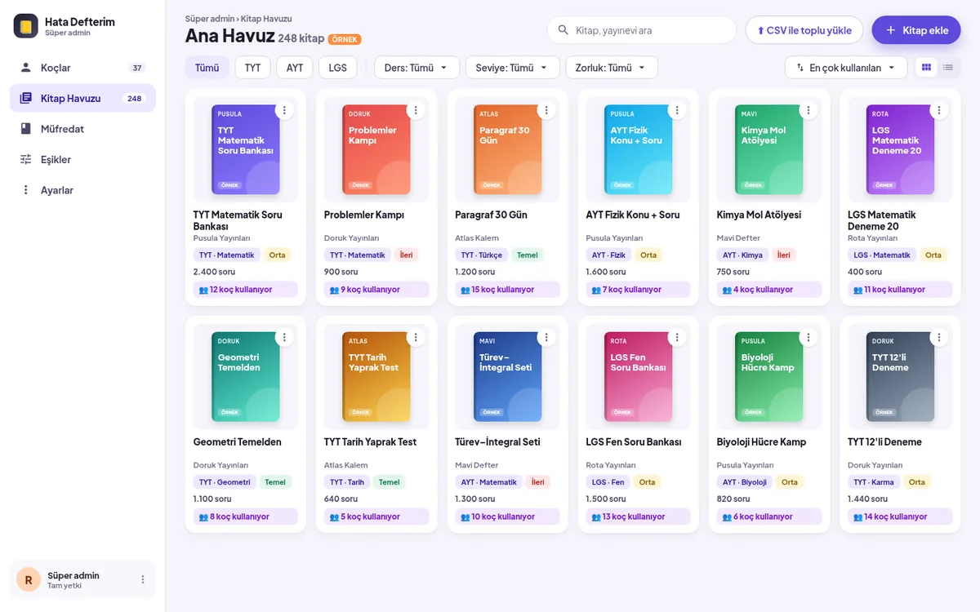This screenshot has height=612, width=980.
Task: Click the LGS · Fen tag
Action: [608, 482]
